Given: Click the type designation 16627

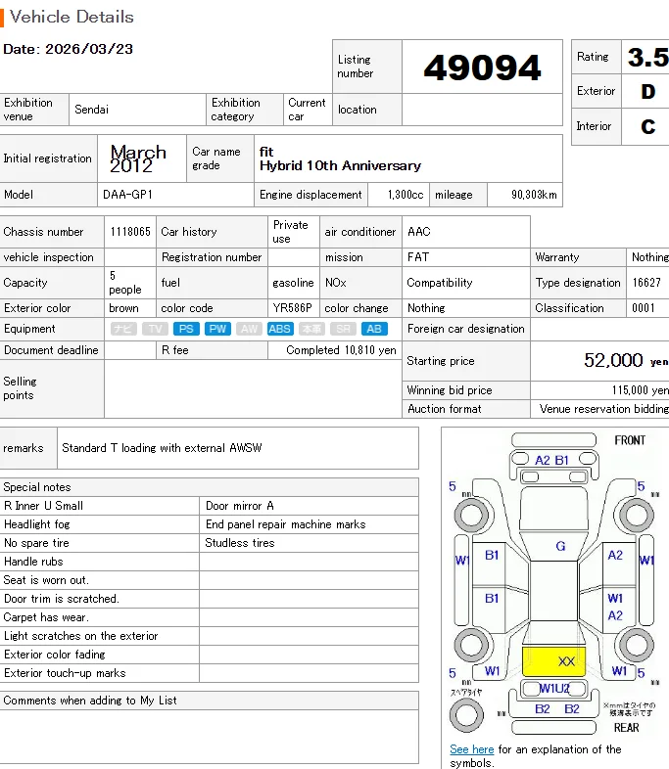Looking at the screenshot, I should tap(646, 283).
